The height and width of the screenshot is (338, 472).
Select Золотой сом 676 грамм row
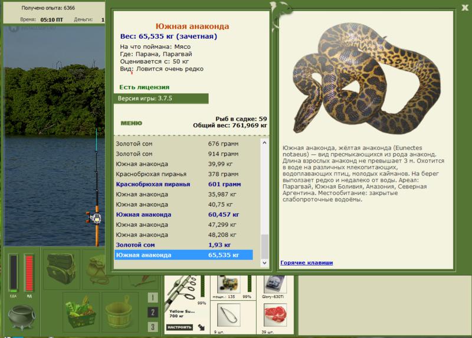pos(183,144)
